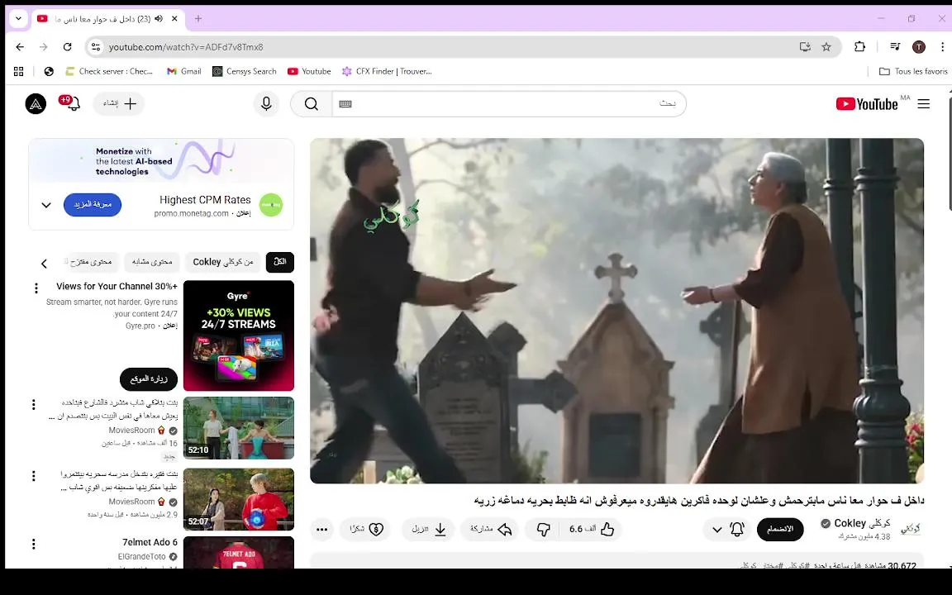Close the YouTube browser tab
The width and height of the screenshot is (952, 595).
pos(174,19)
